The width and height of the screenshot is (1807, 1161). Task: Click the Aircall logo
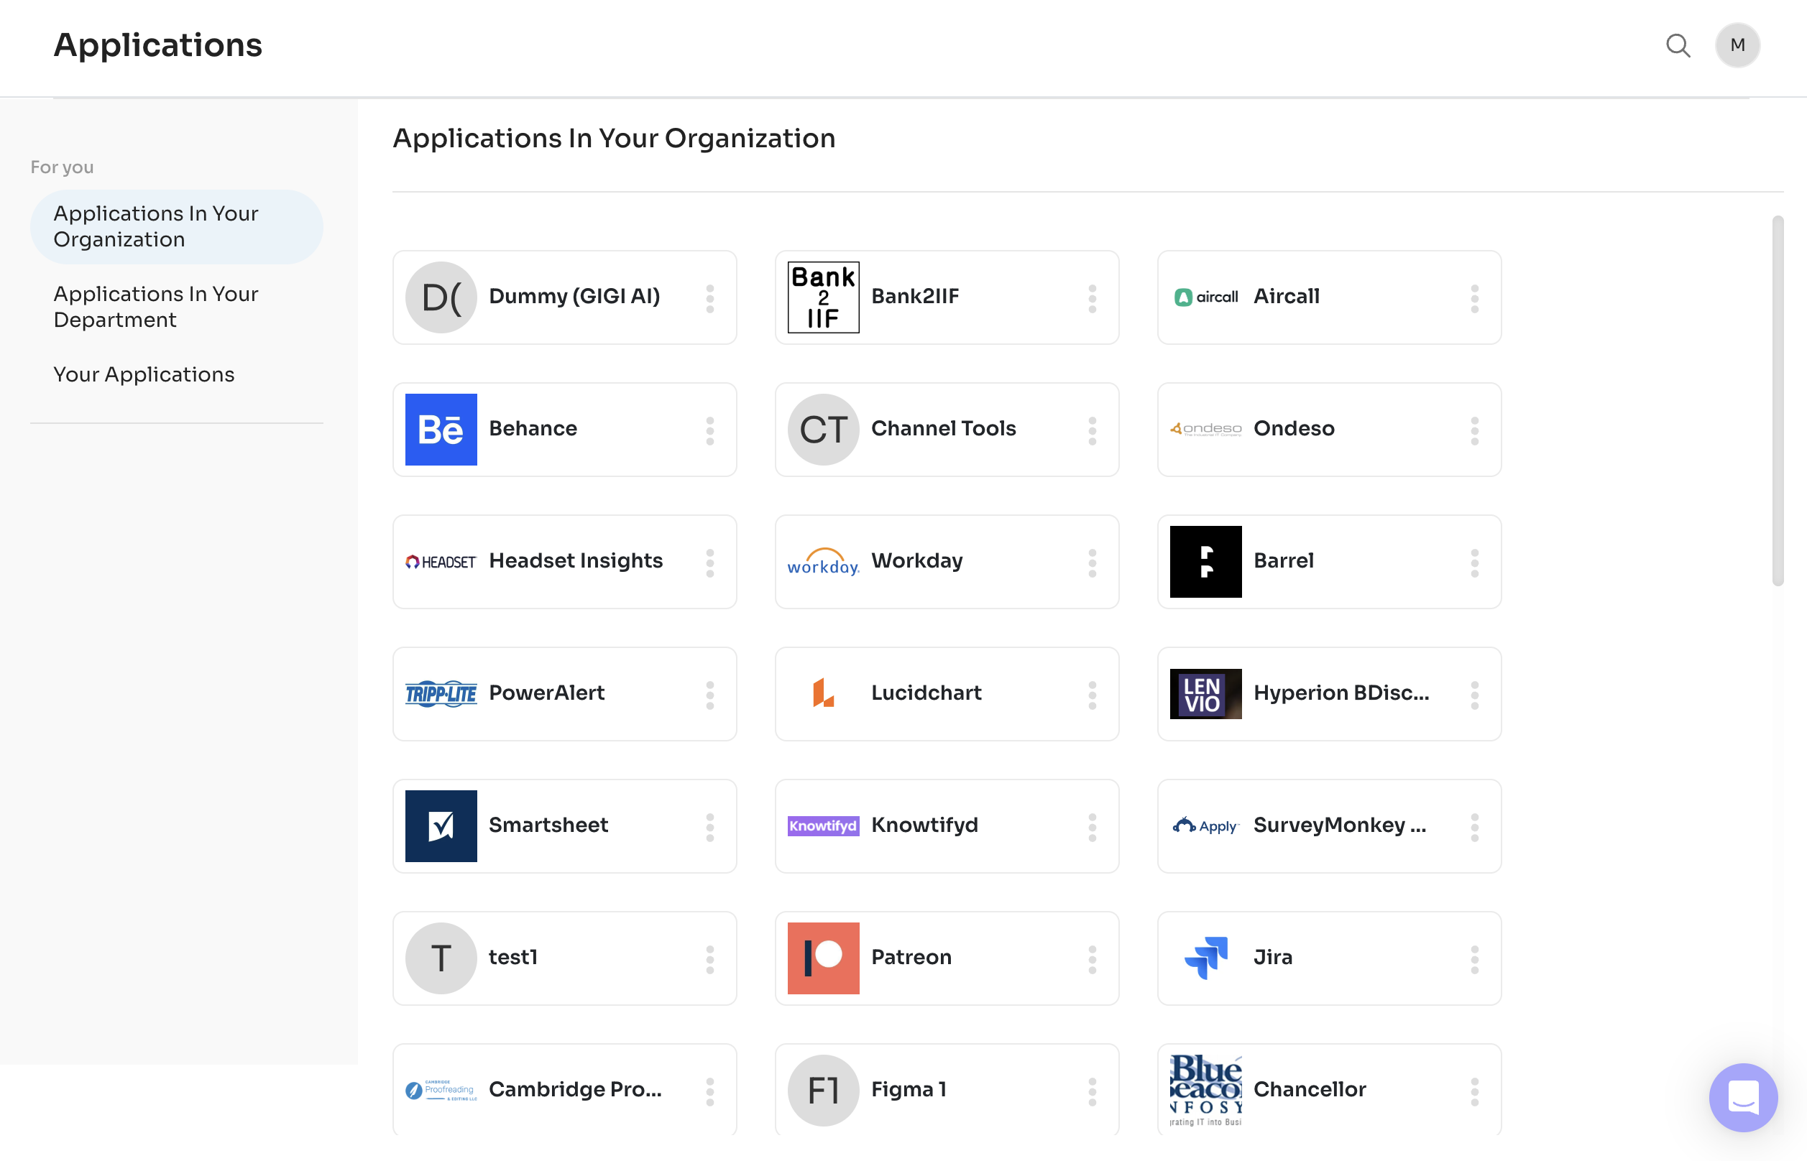[x=1205, y=297]
